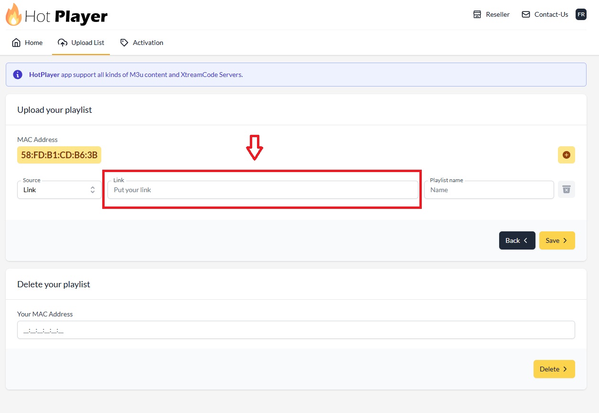Select the MAC address 58:FD:B1:CD:B6:3B

point(59,155)
